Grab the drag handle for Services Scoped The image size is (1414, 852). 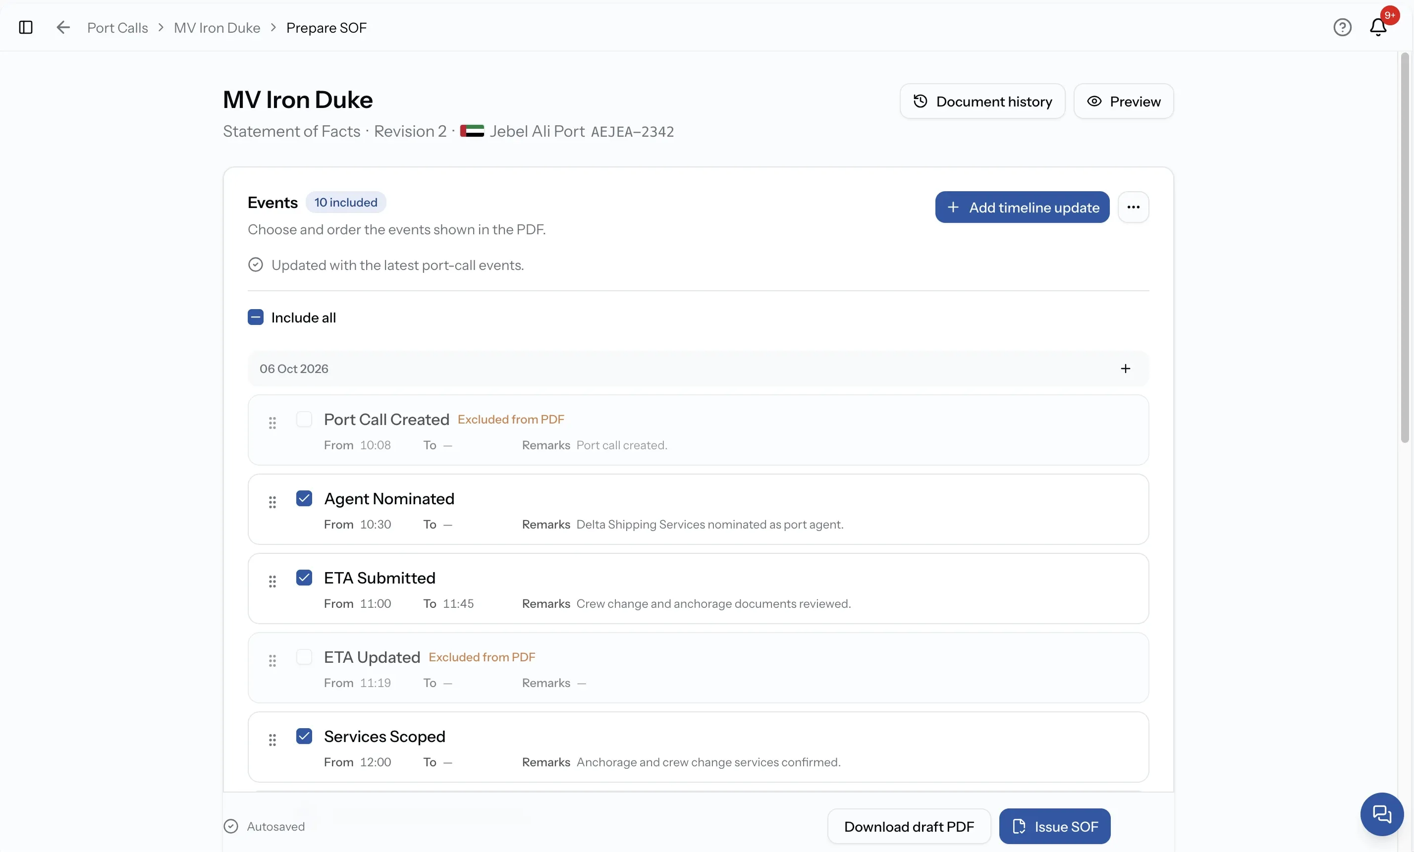point(272,740)
